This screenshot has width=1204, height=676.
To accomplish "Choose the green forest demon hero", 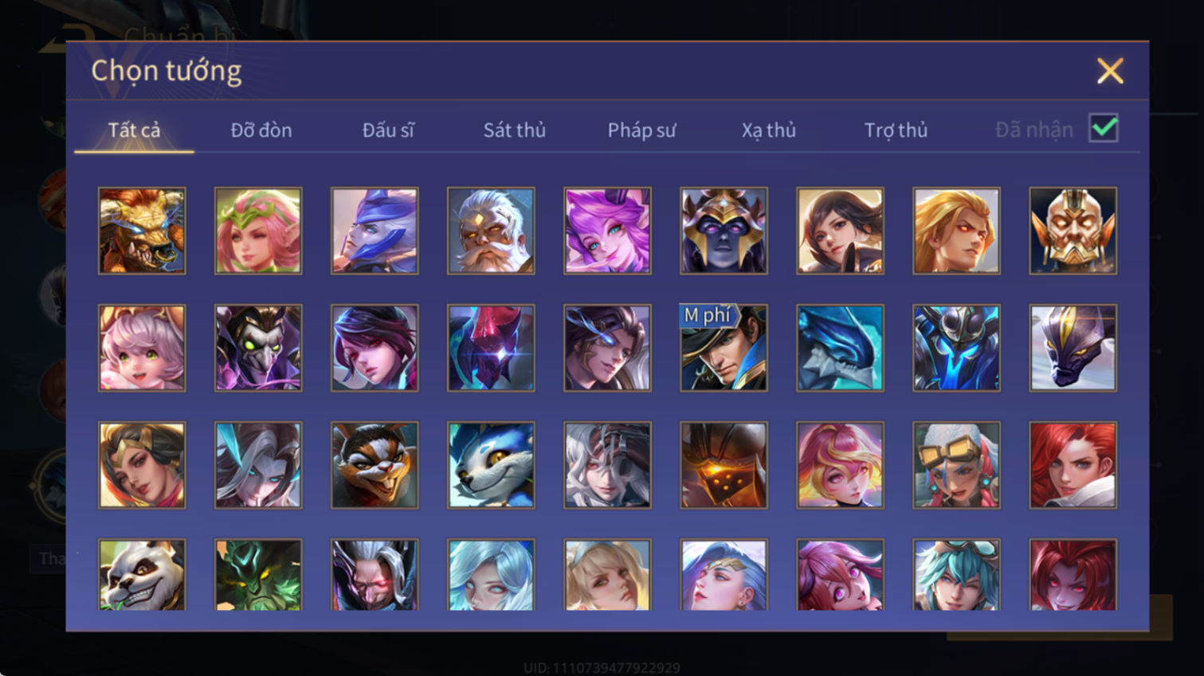I will 258,575.
